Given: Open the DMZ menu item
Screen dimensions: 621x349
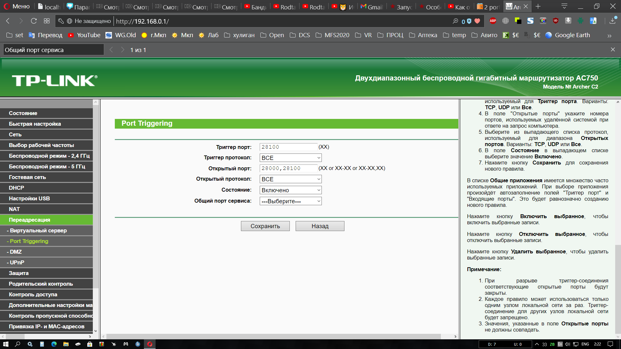Looking at the screenshot, I should [16, 252].
